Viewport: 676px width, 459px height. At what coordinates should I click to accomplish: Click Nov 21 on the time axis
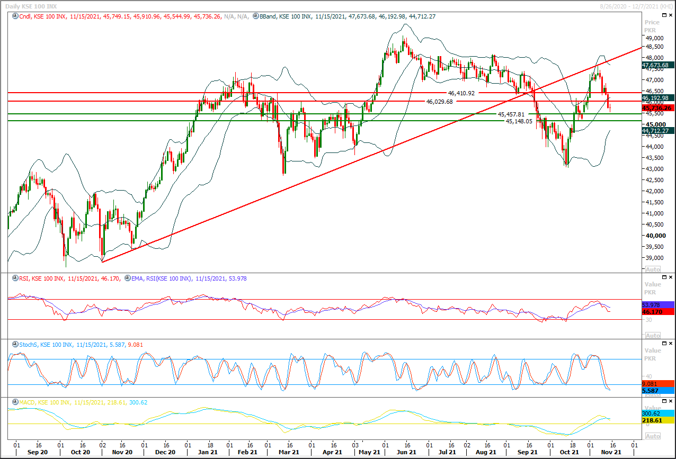coord(611,452)
